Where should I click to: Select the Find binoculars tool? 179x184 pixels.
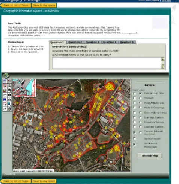5,100
